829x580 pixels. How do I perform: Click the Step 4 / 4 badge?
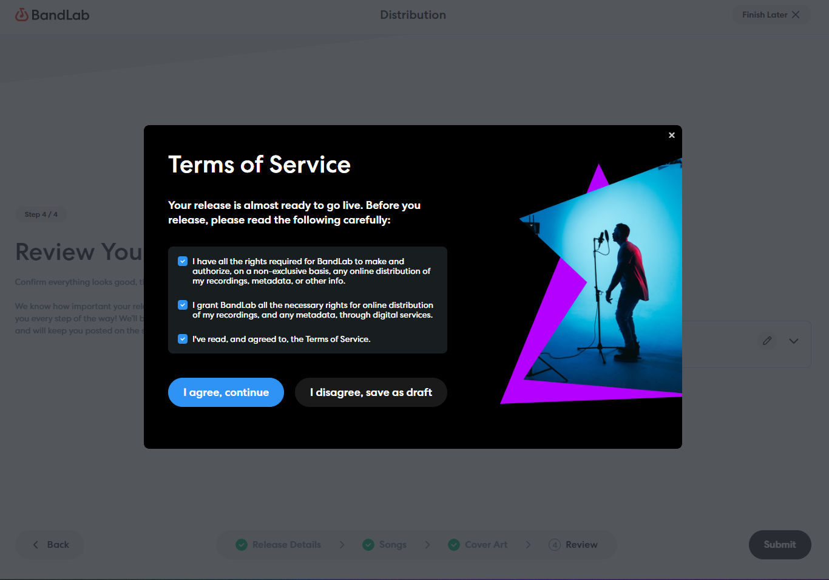coord(41,214)
